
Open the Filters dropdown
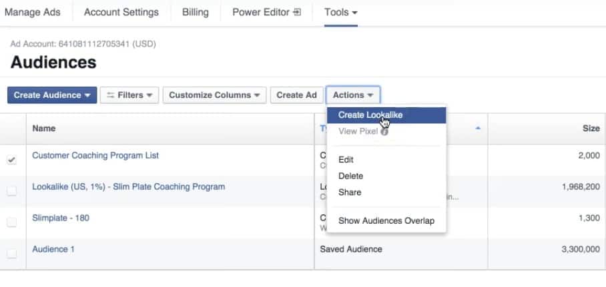[x=129, y=95]
